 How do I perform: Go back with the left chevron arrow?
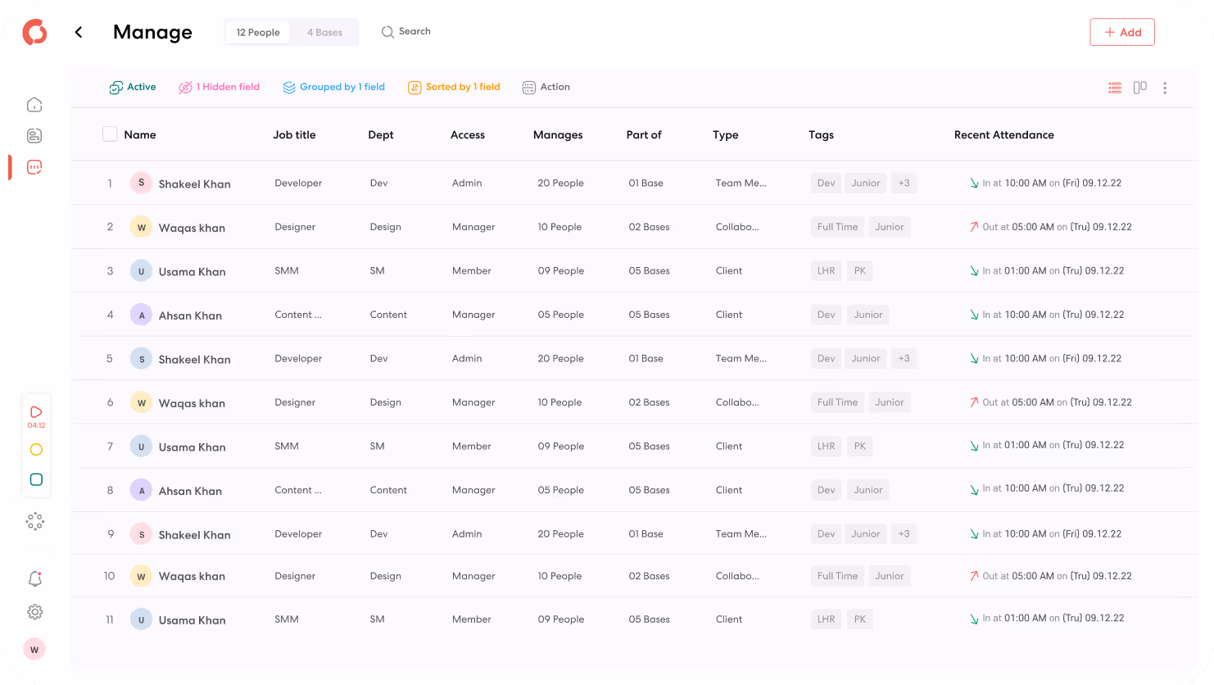79,32
